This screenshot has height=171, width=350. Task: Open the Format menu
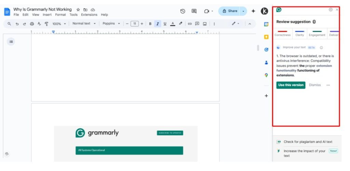click(x=60, y=15)
